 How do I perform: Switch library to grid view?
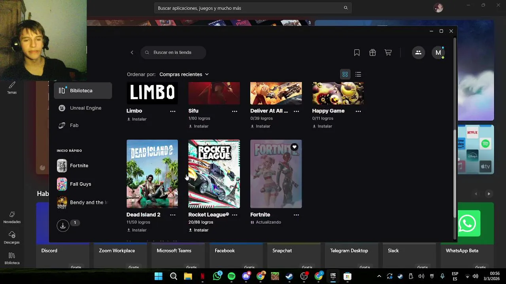[345, 74]
